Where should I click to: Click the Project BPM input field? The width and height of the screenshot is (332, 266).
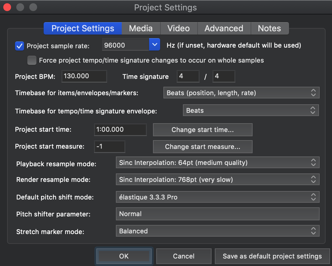84,76
